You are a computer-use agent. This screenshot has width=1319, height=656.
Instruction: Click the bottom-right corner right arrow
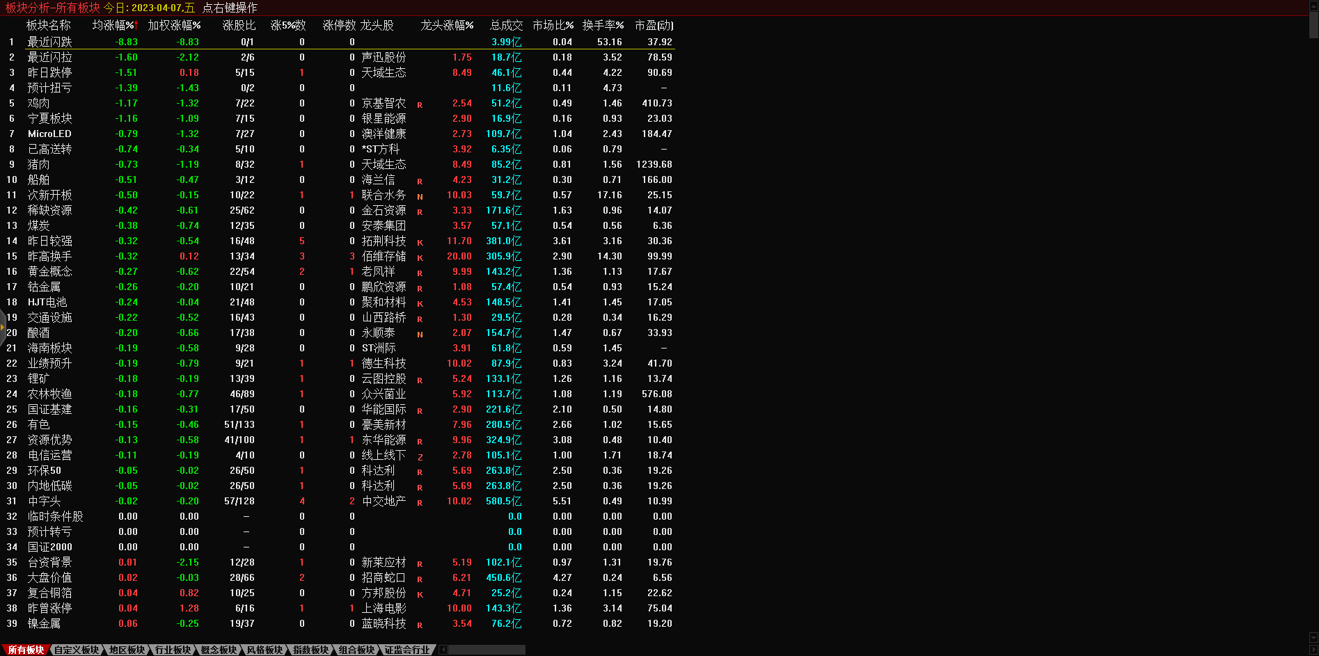pyautogui.click(x=1313, y=650)
